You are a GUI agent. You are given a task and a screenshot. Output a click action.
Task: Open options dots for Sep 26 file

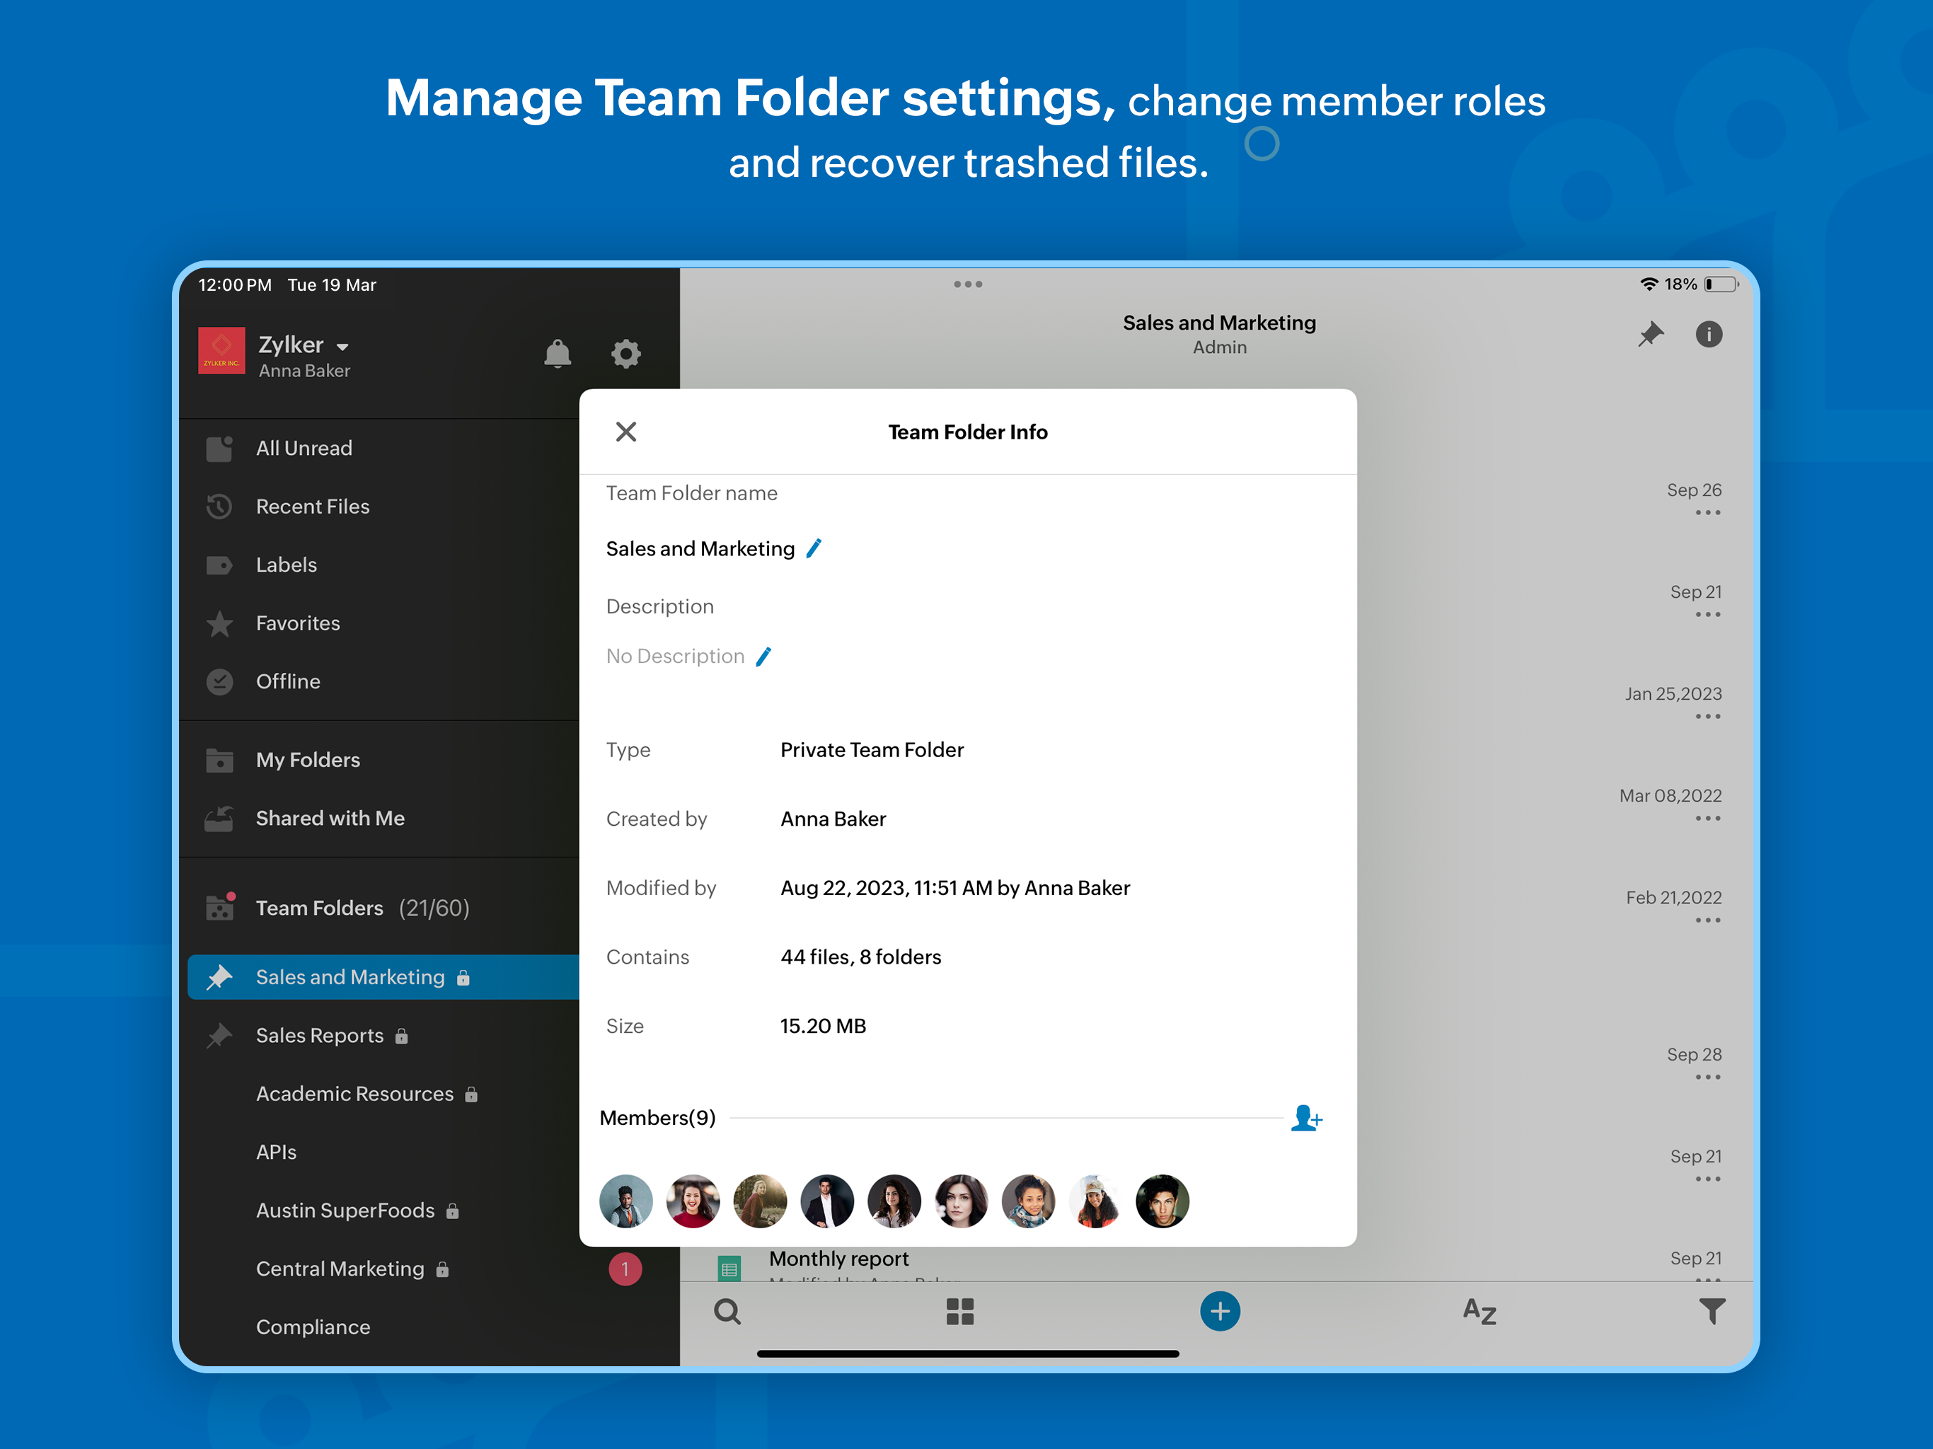point(1707,513)
